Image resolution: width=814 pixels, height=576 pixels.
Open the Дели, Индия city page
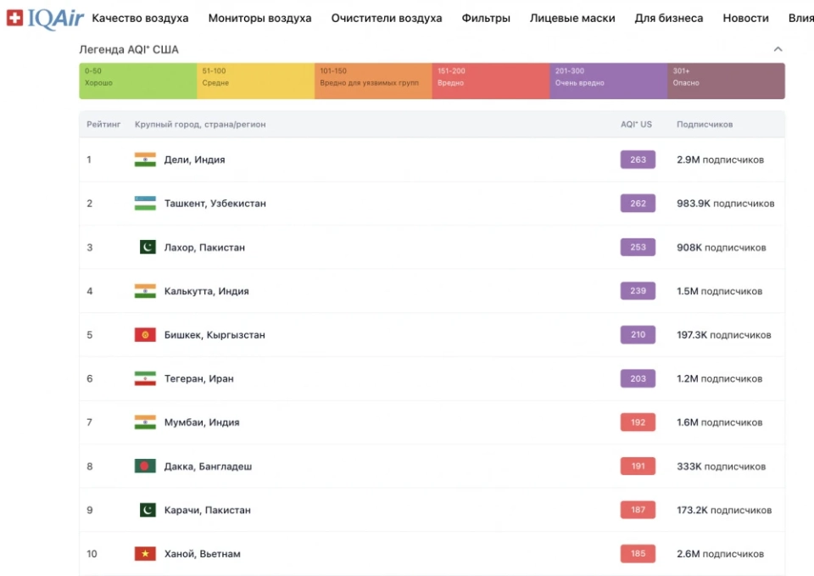coord(194,159)
